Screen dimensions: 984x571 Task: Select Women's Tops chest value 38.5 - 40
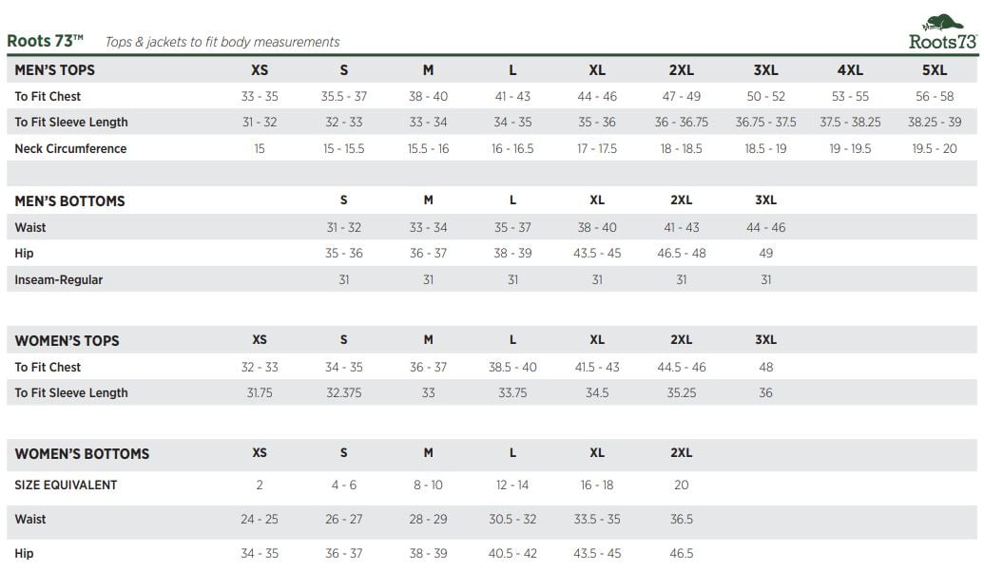click(x=512, y=368)
